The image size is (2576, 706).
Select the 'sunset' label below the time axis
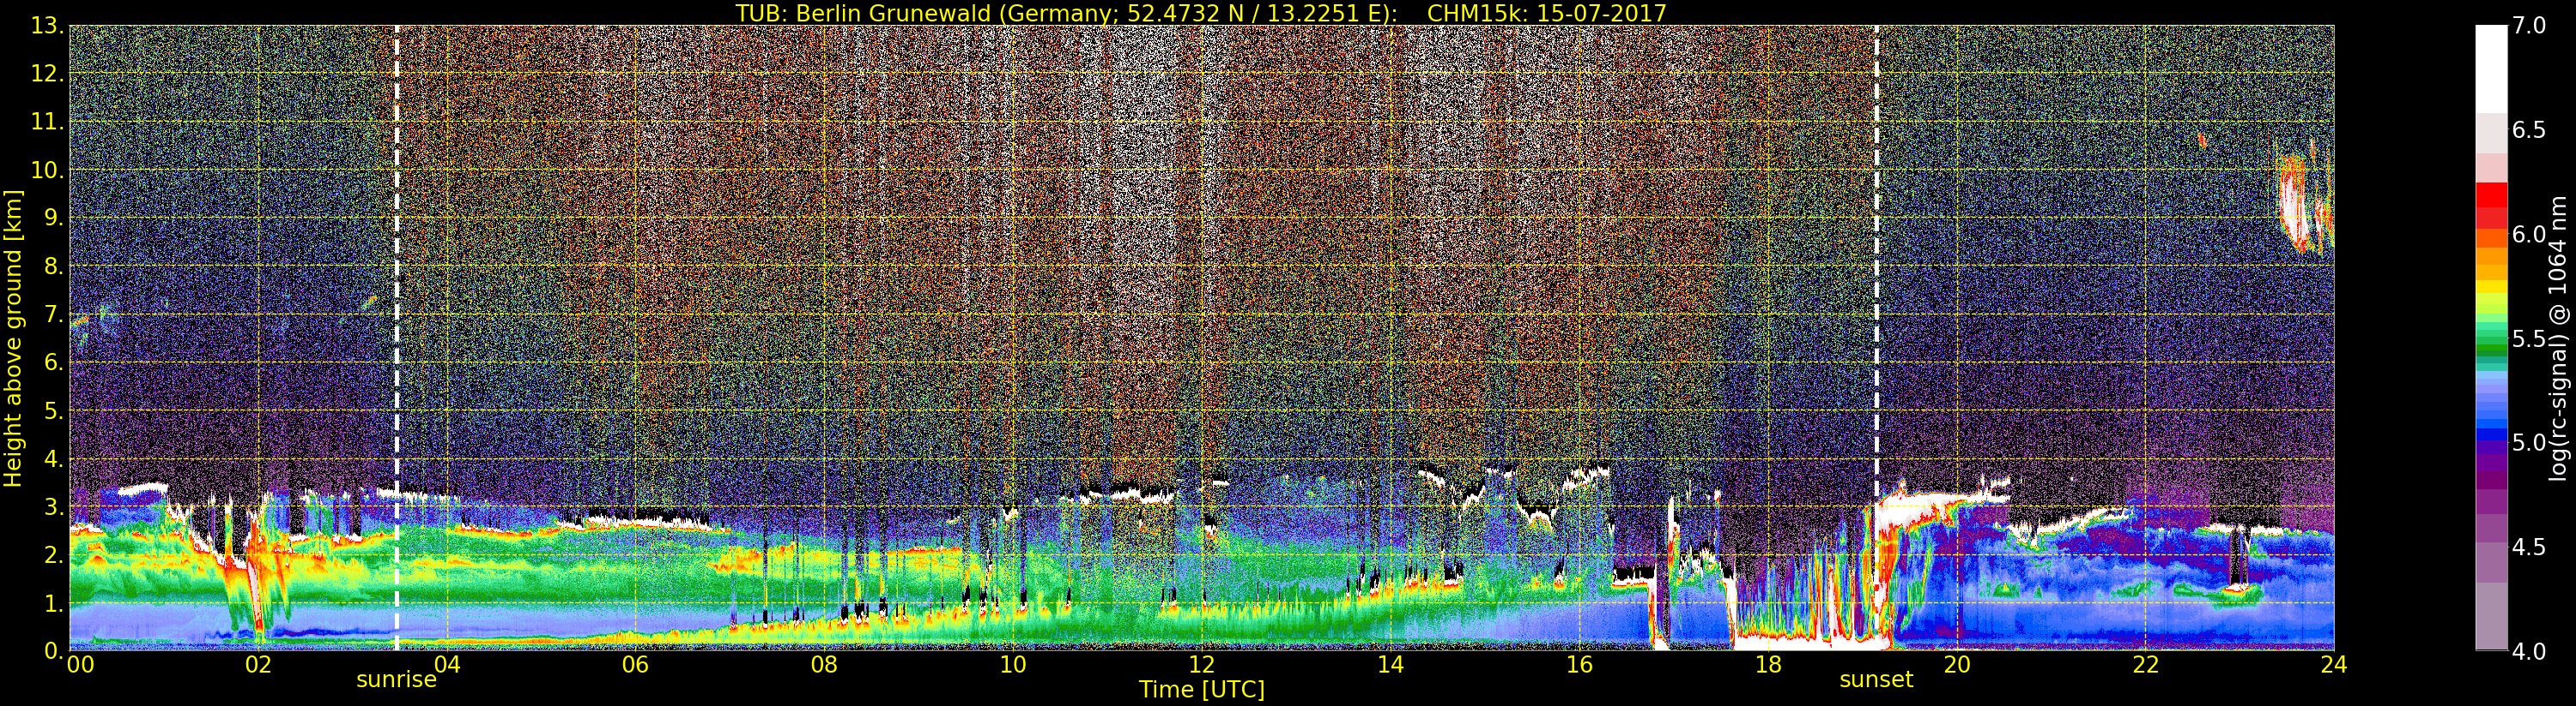click(1876, 680)
